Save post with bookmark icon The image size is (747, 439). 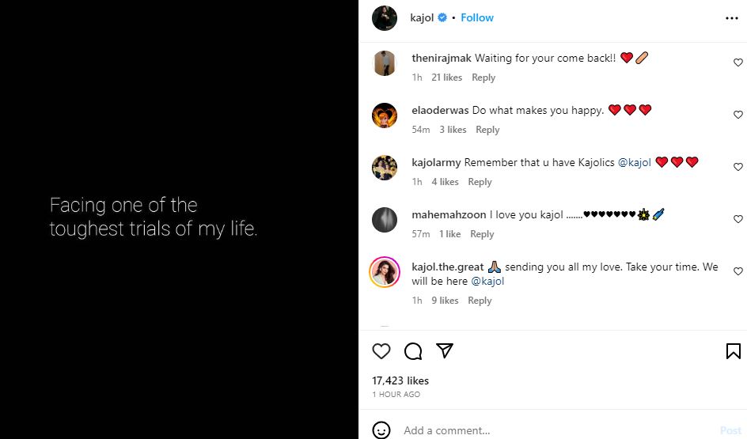click(x=733, y=351)
